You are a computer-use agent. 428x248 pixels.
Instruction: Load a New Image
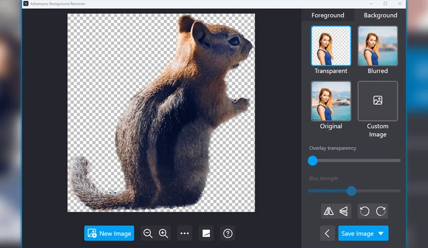tap(109, 233)
